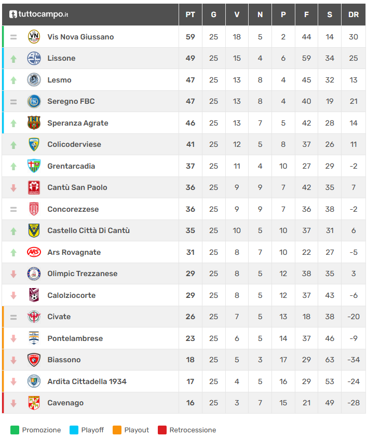Select the V wins column header
367x437 pixels.
[x=237, y=15]
